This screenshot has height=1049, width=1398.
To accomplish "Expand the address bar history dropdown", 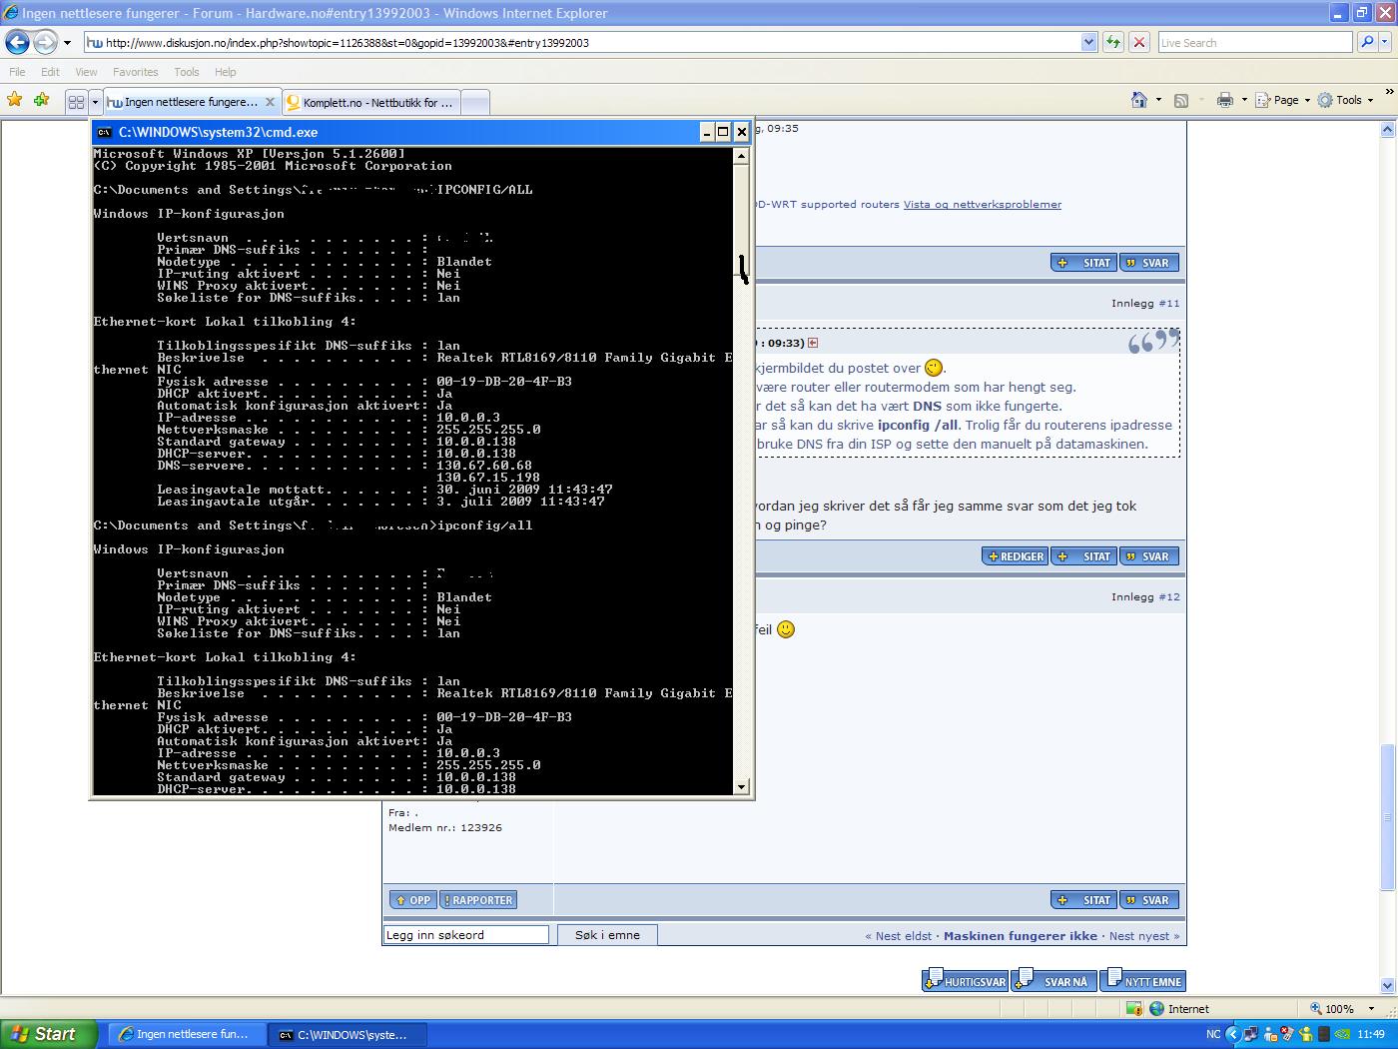I will 1088,43.
